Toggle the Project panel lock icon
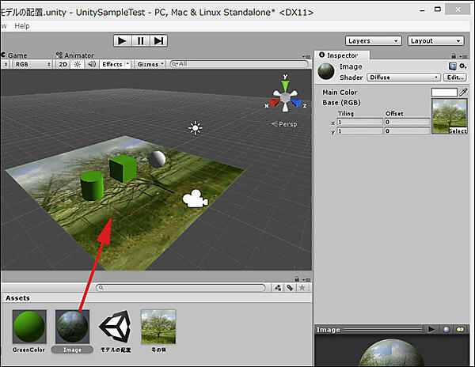475x367 pixels. [x=297, y=279]
